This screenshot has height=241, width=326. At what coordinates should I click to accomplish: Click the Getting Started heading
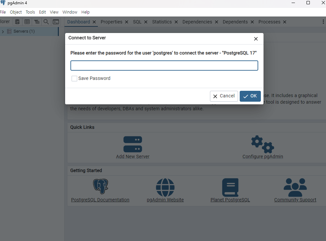pos(86,170)
